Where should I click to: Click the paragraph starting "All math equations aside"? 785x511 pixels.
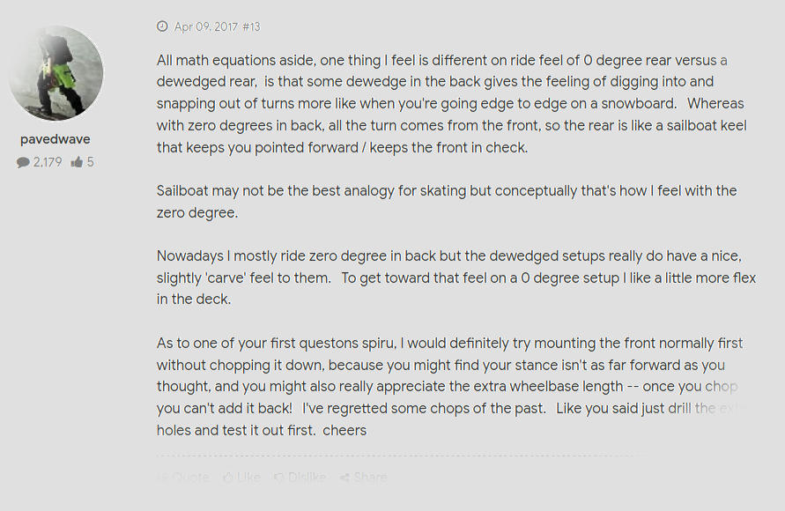pyautogui.click(x=452, y=104)
